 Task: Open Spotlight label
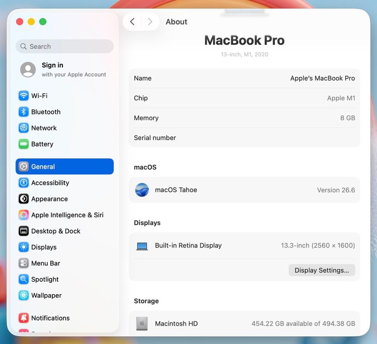coord(45,279)
